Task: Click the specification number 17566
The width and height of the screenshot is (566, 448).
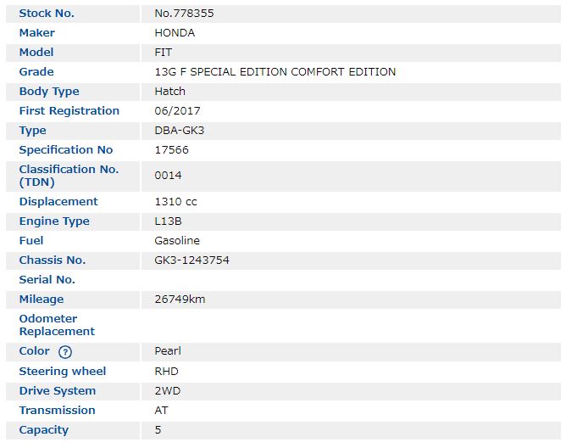Action: (x=171, y=150)
